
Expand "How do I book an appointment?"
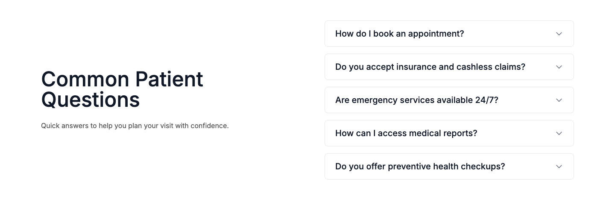[x=399, y=34]
